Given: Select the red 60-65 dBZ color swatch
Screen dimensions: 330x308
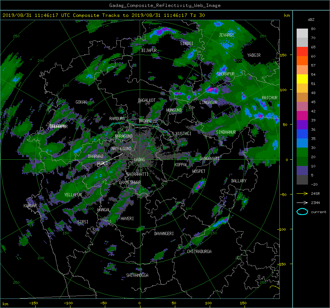Looking at the screenshot, I should coord(302,52).
